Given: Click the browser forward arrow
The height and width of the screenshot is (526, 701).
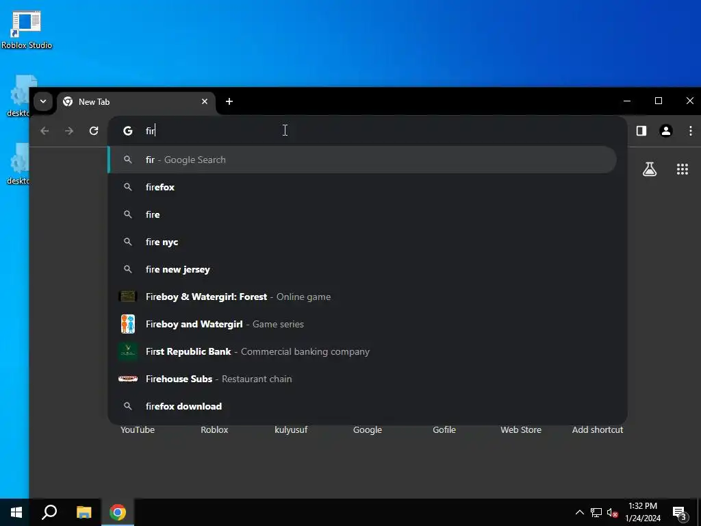Looking at the screenshot, I should pyautogui.click(x=69, y=131).
